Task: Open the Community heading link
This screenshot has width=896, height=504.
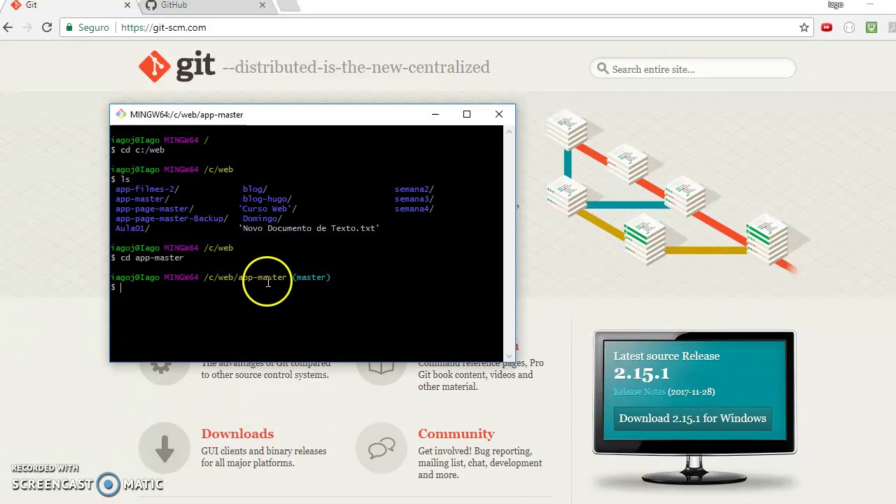Action: (456, 433)
